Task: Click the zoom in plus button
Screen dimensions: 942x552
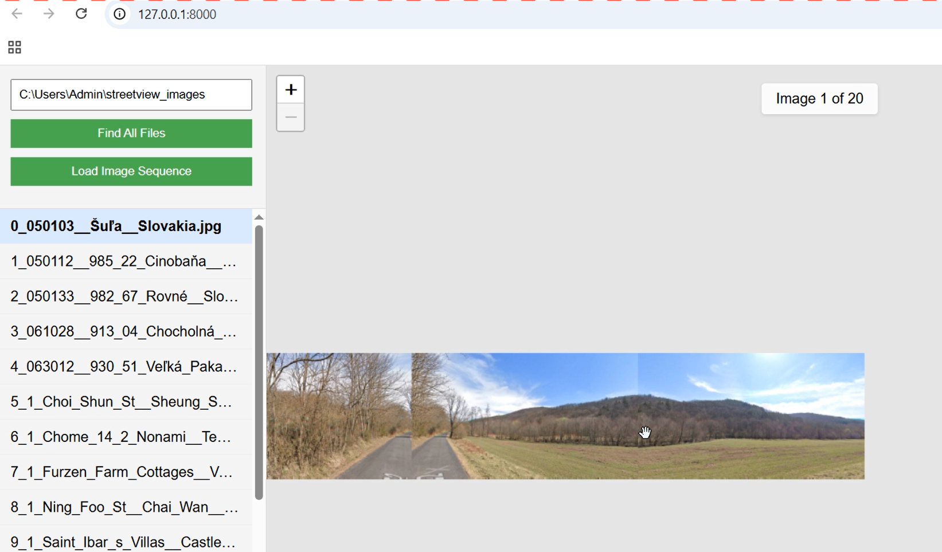Action: (x=291, y=90)
